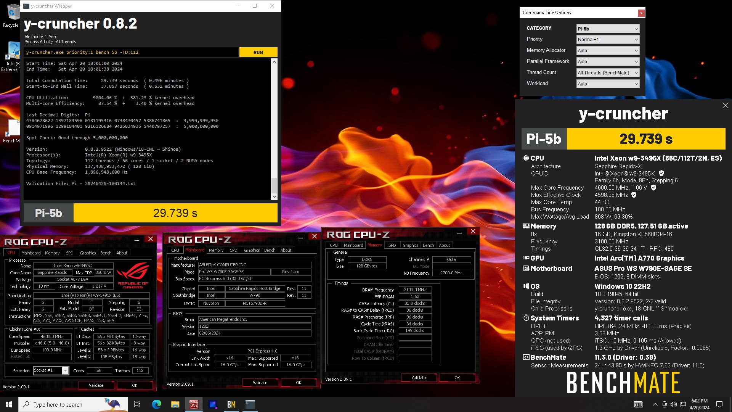Open the Priority dropdown

[x=608, y=40]
